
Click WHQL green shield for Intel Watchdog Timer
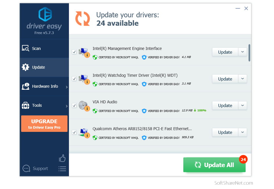pos(95,84)
